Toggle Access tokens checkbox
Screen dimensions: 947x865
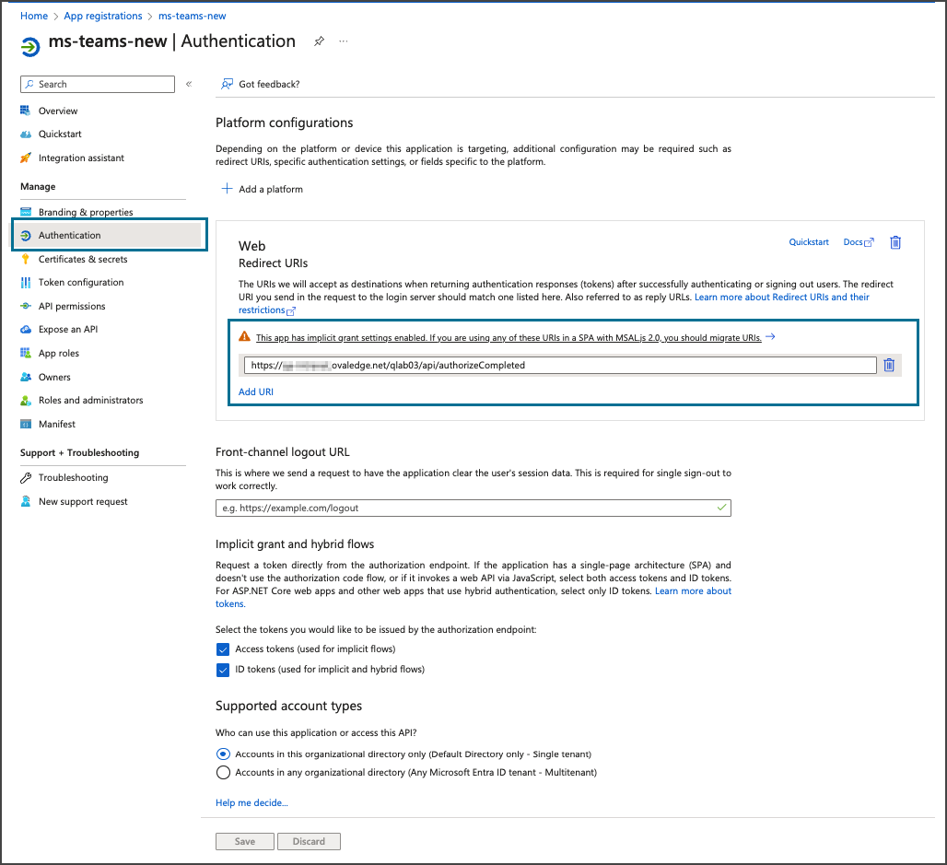pyautogui.click(x=223, y=649)
